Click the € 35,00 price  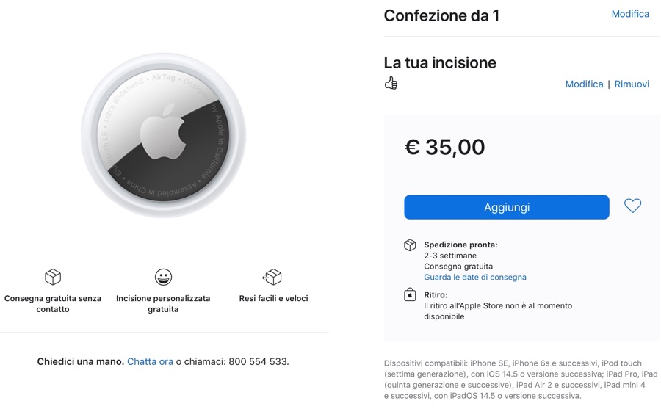444,147
